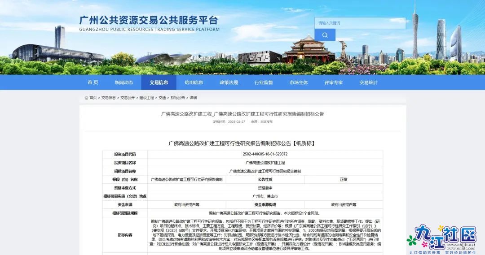Click 交易公开 breadcrumb link
This screenshot has width=485, height=255.
point(128,98)
